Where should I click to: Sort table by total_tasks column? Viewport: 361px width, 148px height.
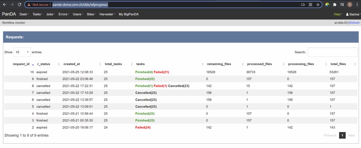coord(113,64)
